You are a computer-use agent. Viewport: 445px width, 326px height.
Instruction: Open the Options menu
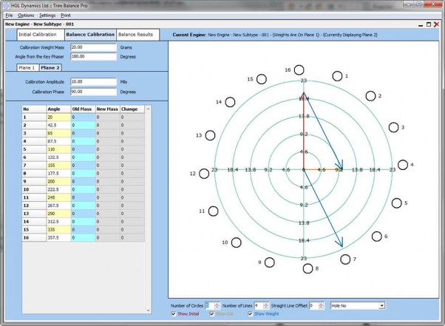(x=26, y=15)
